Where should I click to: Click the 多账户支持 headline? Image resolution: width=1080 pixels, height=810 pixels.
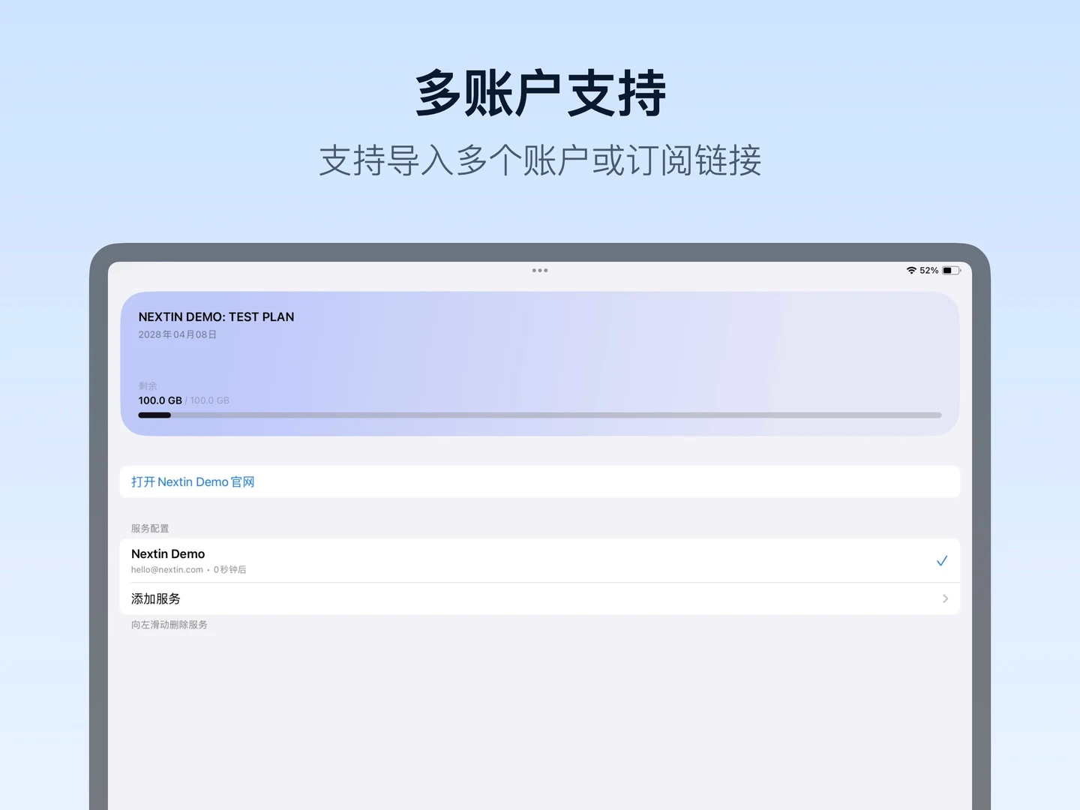[x=541, y=94]
